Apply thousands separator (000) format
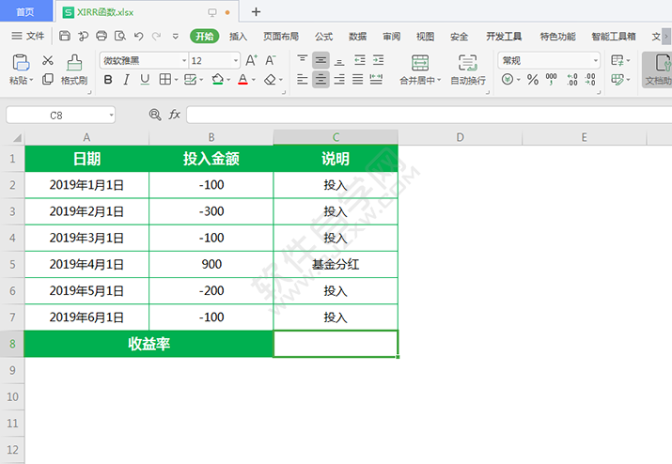Viewport: 672px width, 464px height. coord(551,79)
